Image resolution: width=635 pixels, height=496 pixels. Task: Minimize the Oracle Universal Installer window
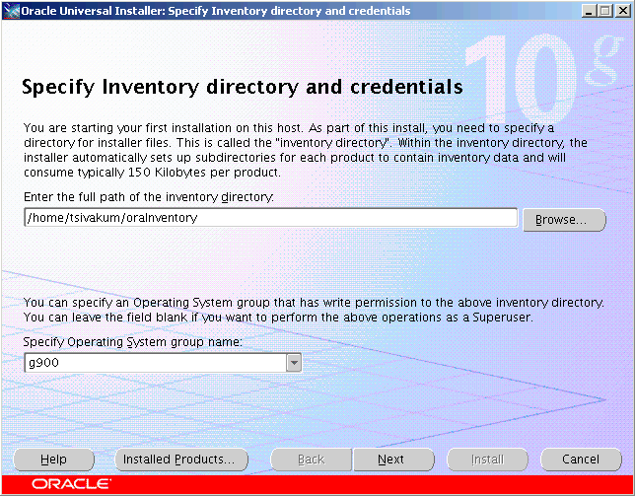[x=588, y=11]
